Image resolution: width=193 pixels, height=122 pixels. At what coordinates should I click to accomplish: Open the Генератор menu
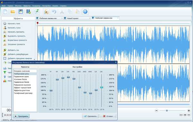(x=36, y=6)
